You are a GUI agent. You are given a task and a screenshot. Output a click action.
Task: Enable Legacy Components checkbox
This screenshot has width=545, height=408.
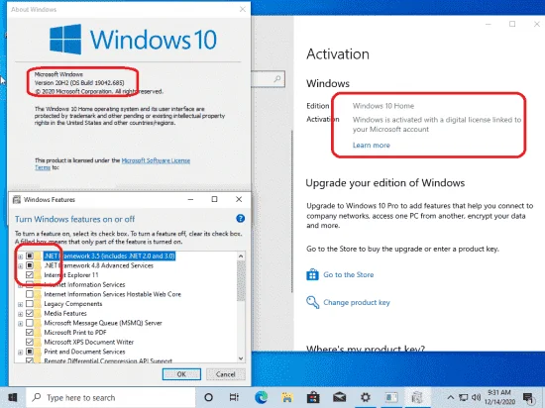pos(30,304)
